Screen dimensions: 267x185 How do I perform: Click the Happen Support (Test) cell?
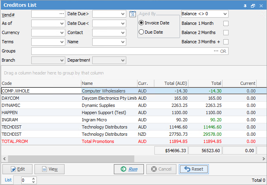109,113
